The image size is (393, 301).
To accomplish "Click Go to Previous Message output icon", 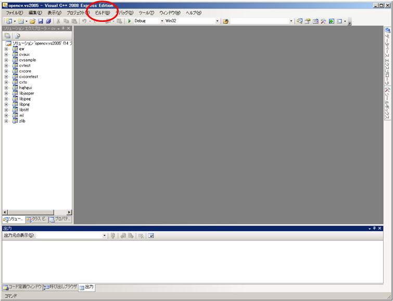I will [x=123, y=236].
